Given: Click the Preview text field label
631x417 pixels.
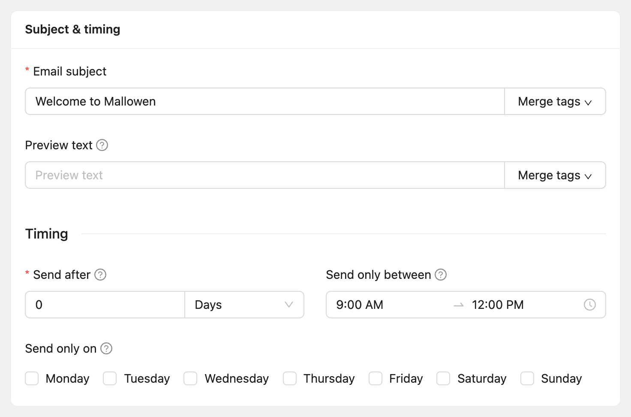Looking at the screenshot, I should click(x=59, y=145).
